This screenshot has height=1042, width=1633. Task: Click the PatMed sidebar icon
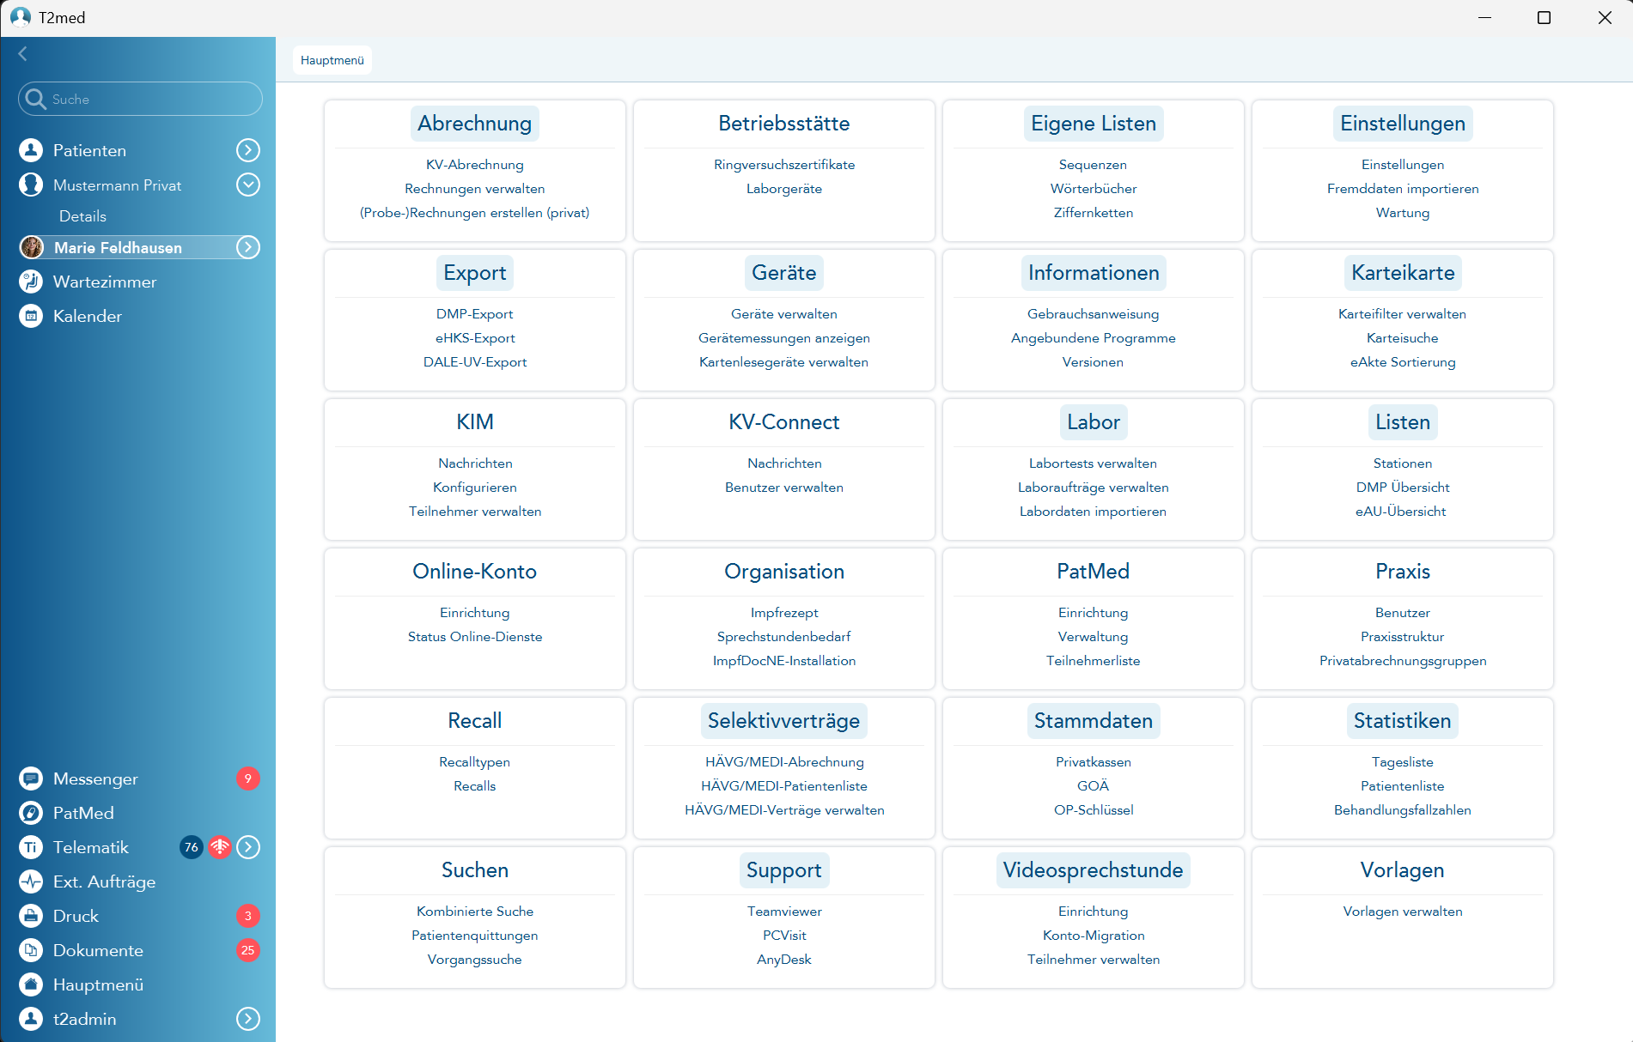[x=31, y=813]
